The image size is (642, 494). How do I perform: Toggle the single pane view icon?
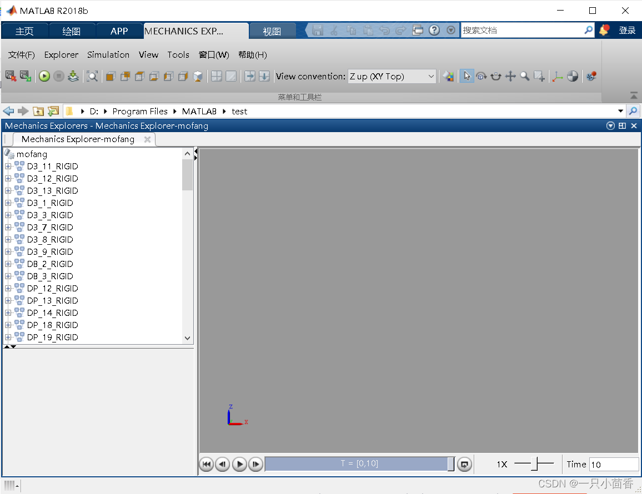(230, 76)
